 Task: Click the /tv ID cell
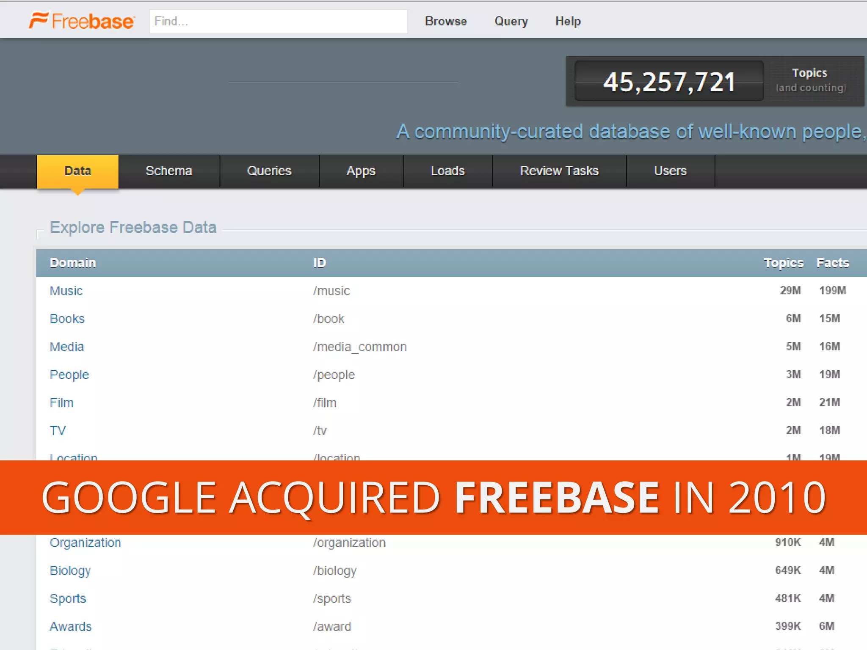coord(320,430)
